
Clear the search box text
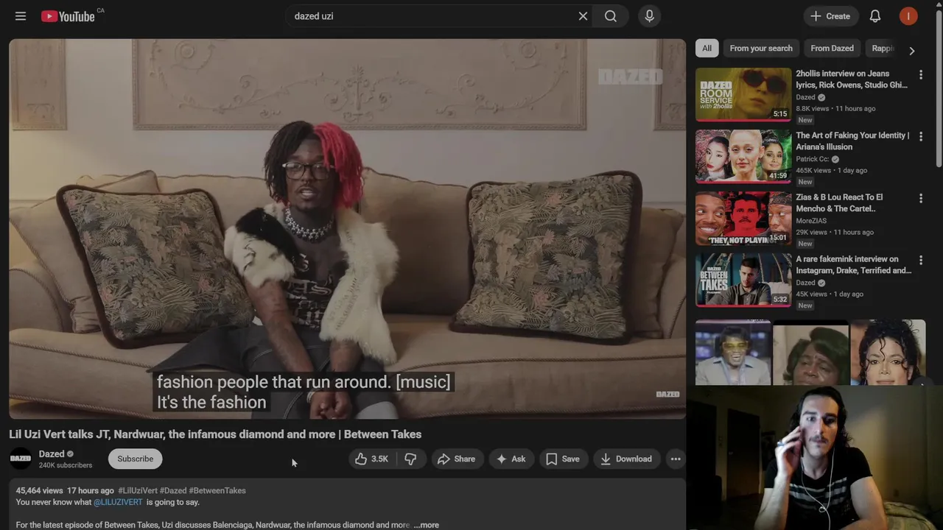[583, 16]
